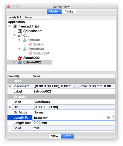Collapse the freecad_trial document tree

[9, 26]
